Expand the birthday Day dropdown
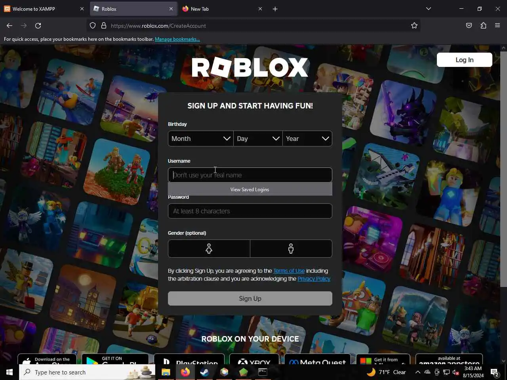Image resolution: width=507 pixels, height=380 pixels. click(258, 139)
